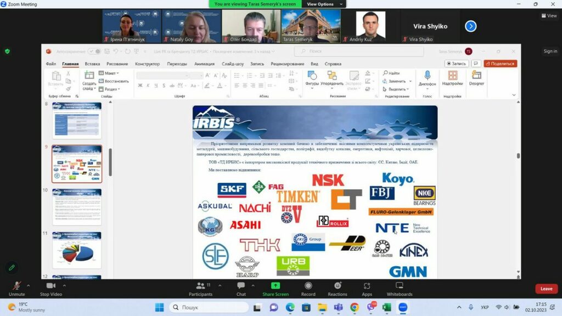The height and width of the screenshot is (316, 562).
Task: Open the Макет layout dropdown
Action: pos(110,73)
